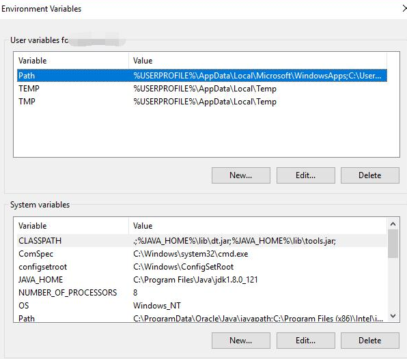
Task: Click system variables scrollbar up arrow
Action: pyautogui.click(x=393, y=224)
